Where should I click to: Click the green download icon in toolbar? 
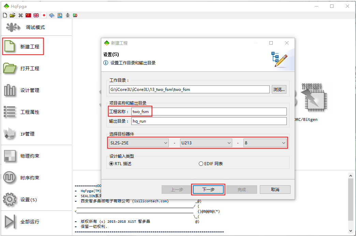(75, 15)
